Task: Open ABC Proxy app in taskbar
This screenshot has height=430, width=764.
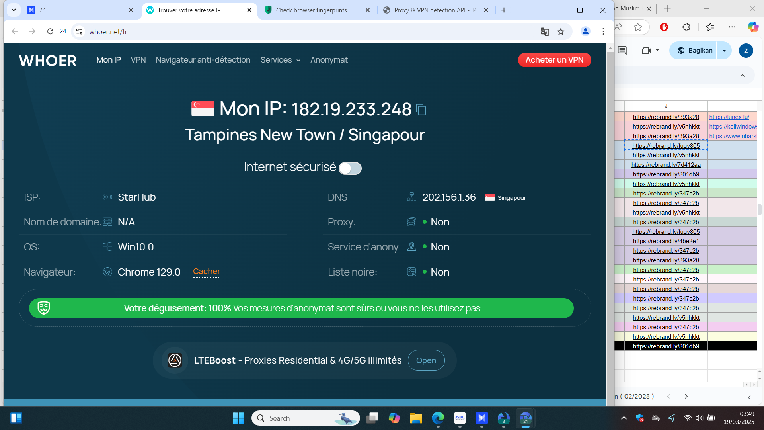Action: (460, 418)
